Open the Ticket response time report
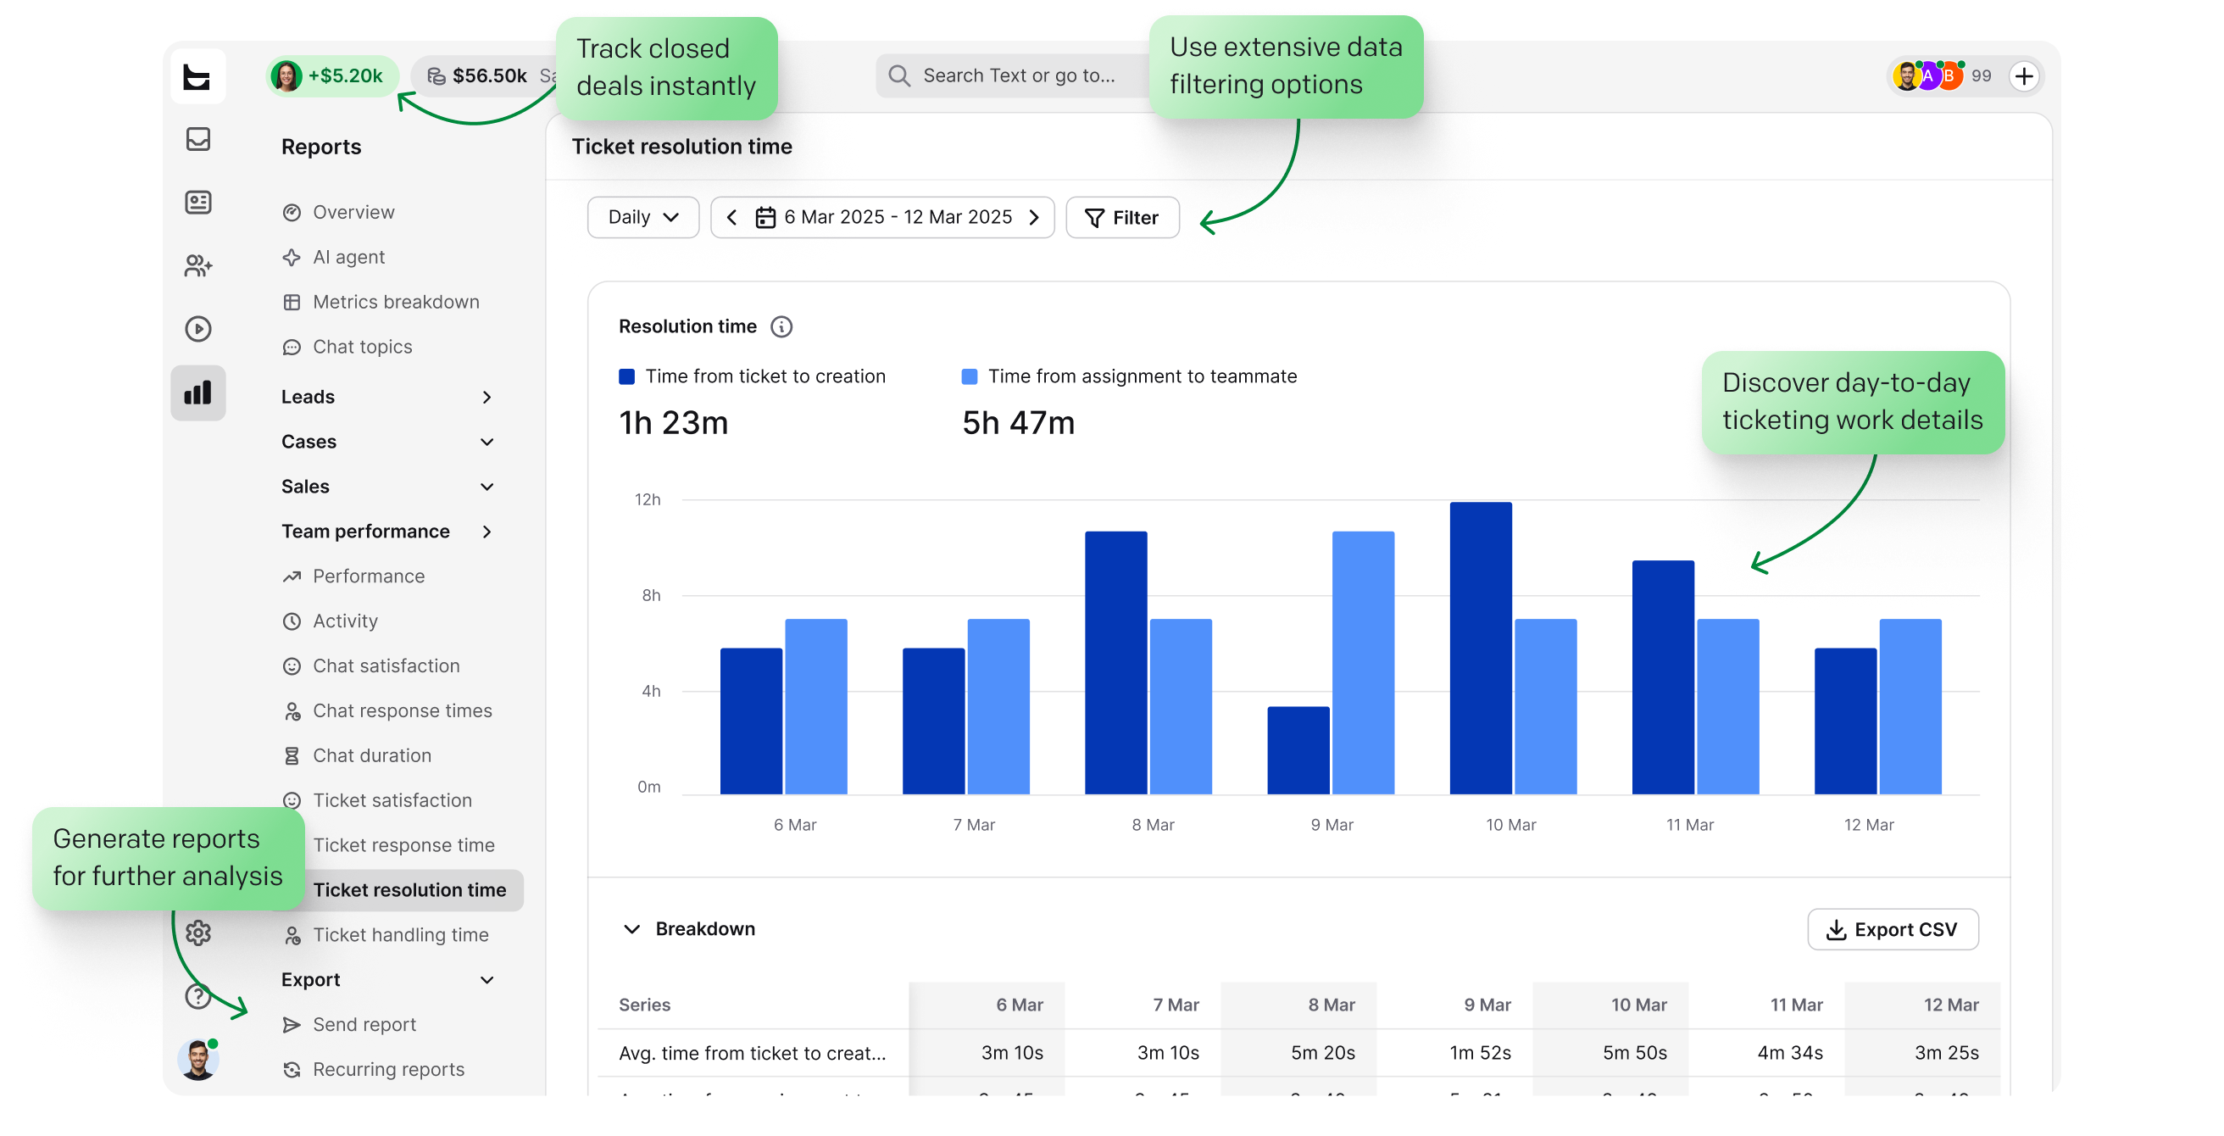The width and height of the screenshot is (2224, 1136). click(x=403, y=846)
